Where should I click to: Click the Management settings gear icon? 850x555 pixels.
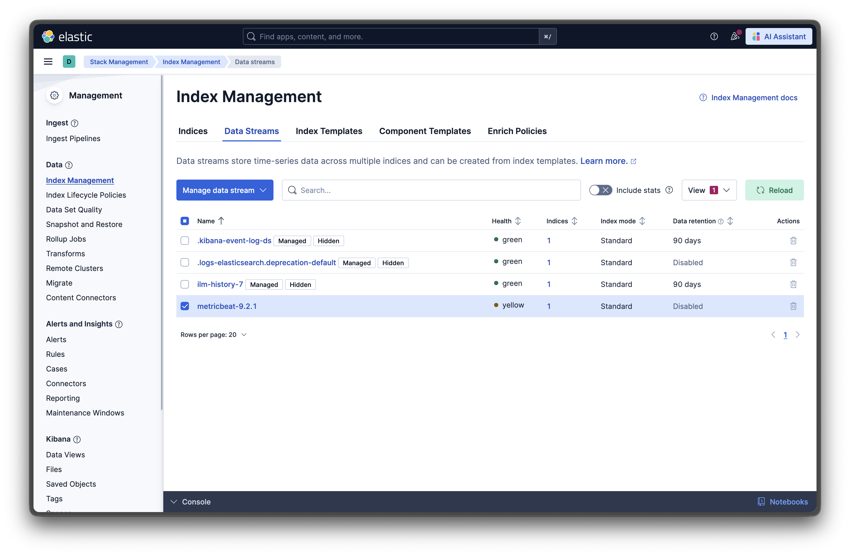point(54,95)
